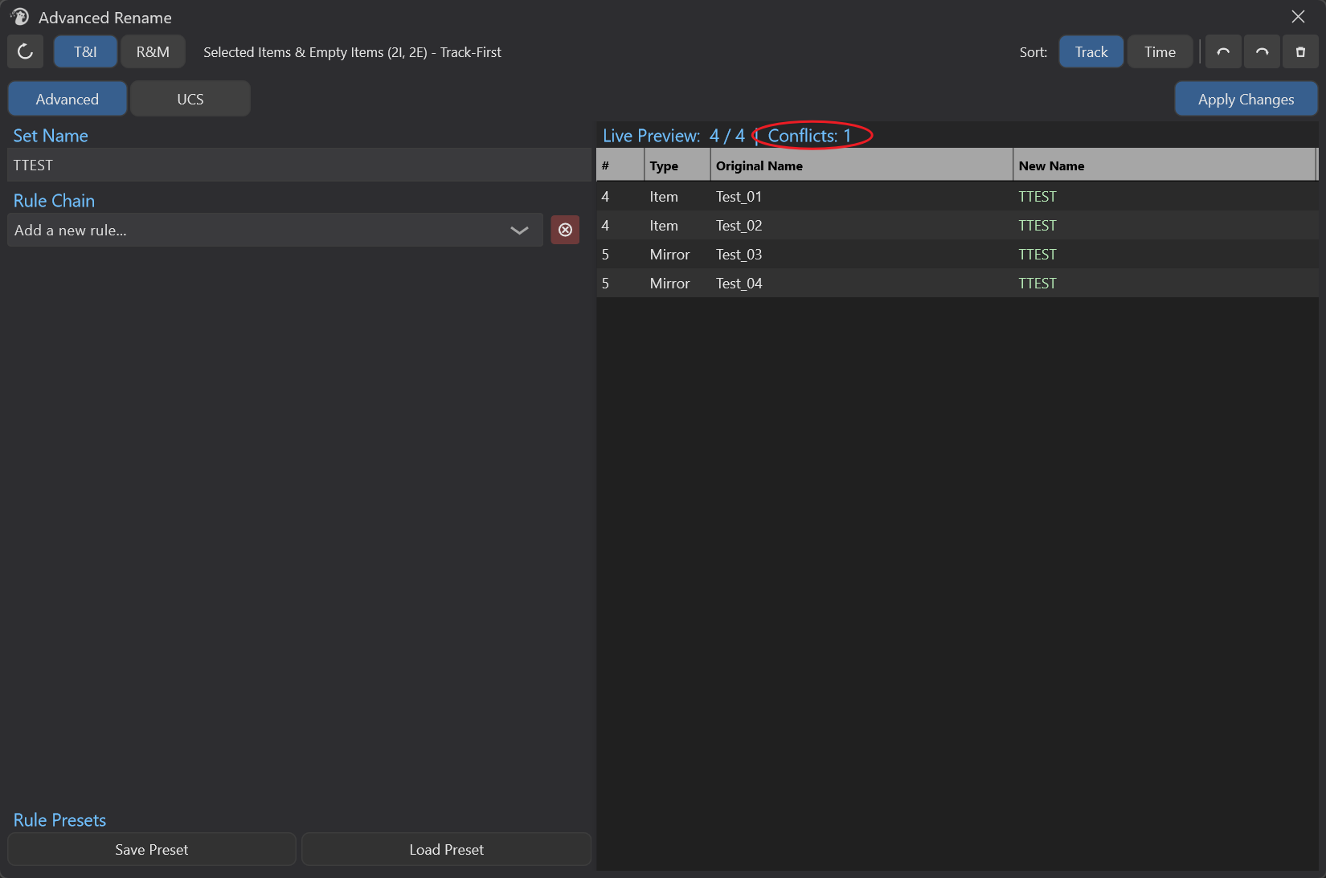This screenshot has width=1326, height=878.
Task: Click the Set Name heading
Action: click(x=51, y=136)
